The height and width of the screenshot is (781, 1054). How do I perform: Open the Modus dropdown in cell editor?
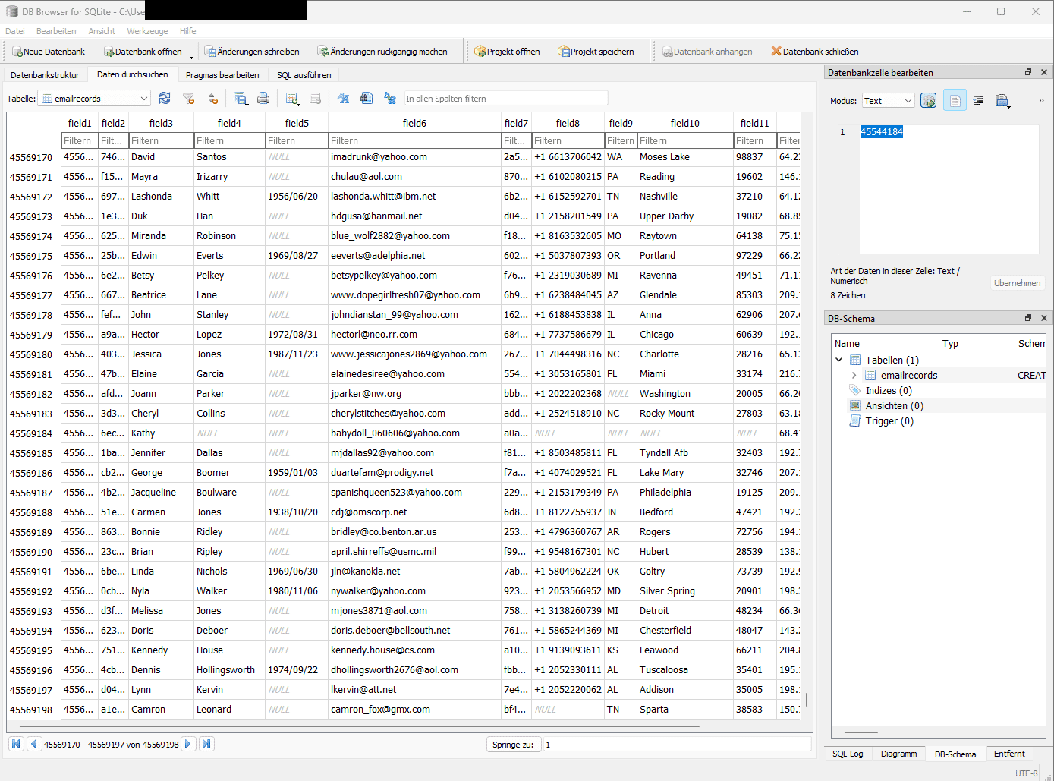coord(888,99)
